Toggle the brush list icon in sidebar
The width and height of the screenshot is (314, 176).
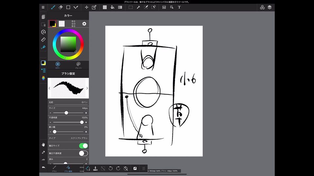43,70
